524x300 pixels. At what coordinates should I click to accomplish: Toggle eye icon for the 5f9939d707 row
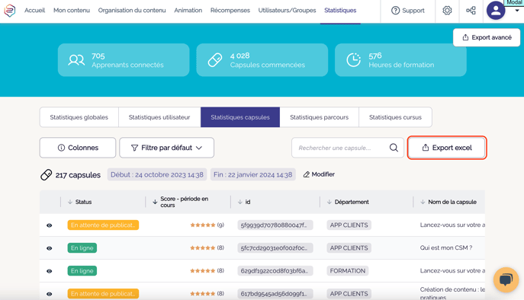pyautogui.click(x=49, y=225)
